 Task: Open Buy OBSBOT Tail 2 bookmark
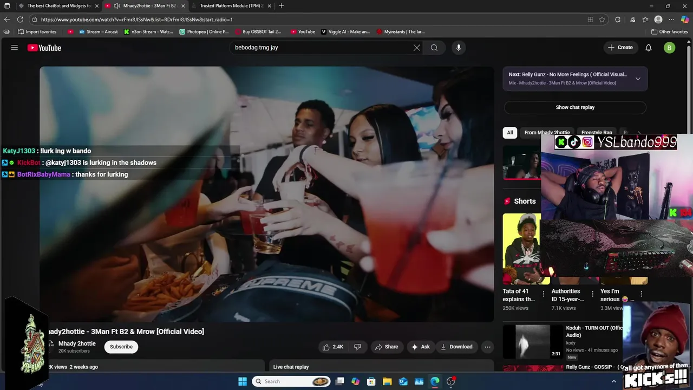point(258,31)
